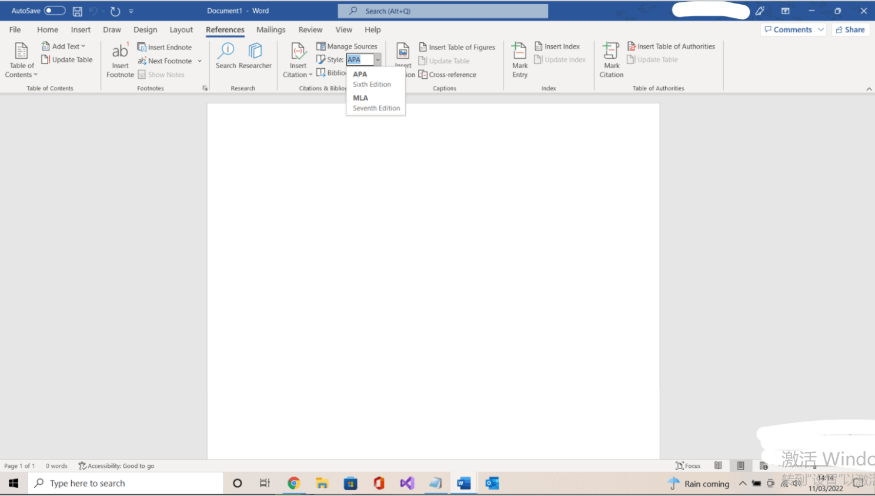Click the Redo icon in title bar
The image size is (875, 496).
[x=115, y=11]
